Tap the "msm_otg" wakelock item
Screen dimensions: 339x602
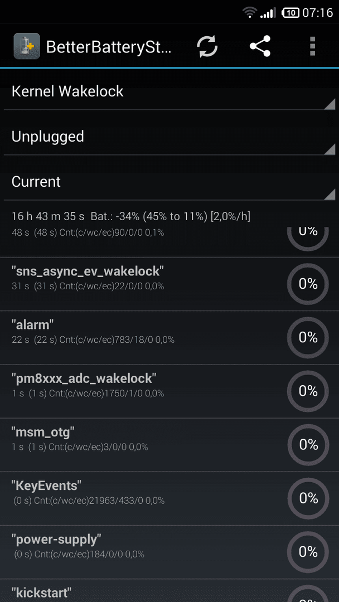pyautogui.click(x=169, y=445)
